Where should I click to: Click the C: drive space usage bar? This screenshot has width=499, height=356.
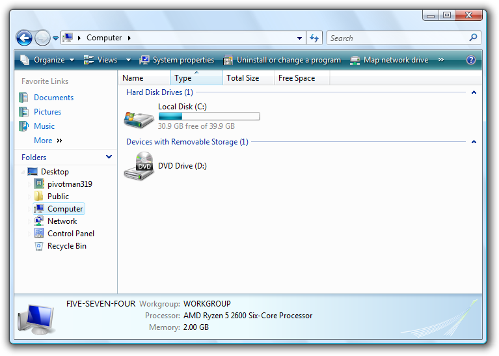click(209, 116)
